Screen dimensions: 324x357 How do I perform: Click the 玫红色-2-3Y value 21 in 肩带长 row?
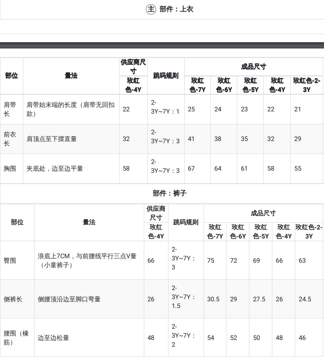(x=297, y=109)
